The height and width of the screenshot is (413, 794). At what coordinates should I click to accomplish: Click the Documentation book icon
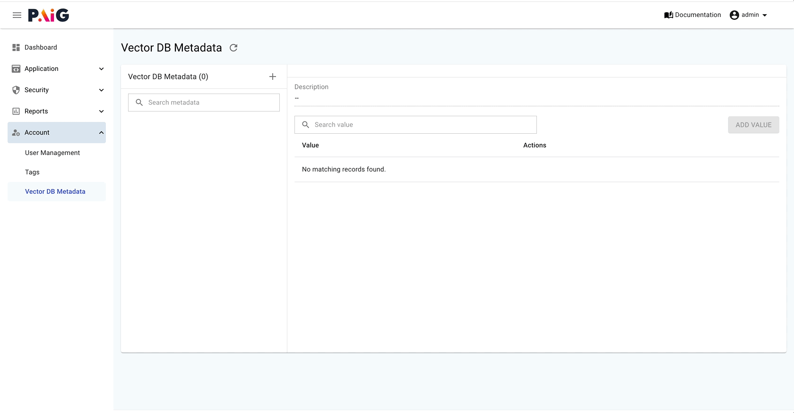pyautogui.click(x=668, y=15)
